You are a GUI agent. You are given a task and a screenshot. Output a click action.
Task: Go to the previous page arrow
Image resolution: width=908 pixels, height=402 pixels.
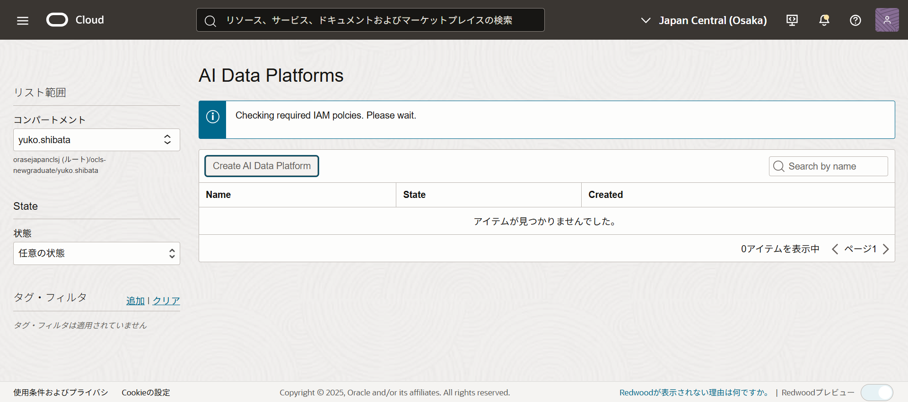[835, 249]
